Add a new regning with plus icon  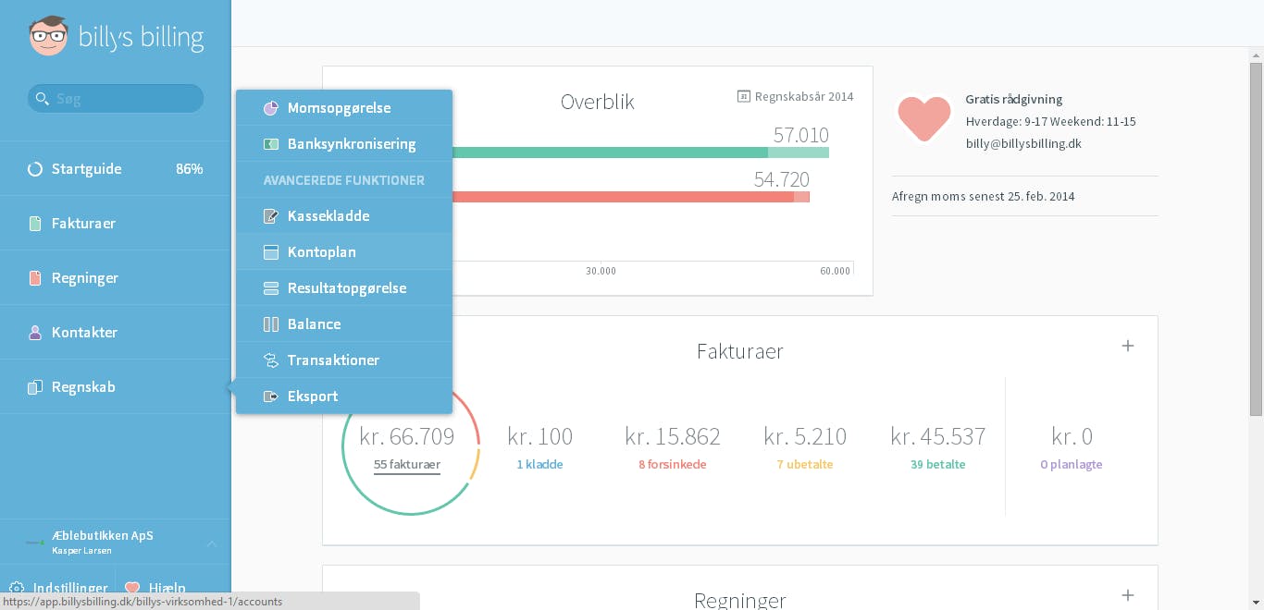pos(1127,595)
